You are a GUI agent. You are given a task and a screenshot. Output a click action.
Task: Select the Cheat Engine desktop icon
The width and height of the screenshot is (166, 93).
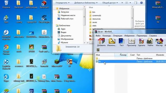[44, 19]
